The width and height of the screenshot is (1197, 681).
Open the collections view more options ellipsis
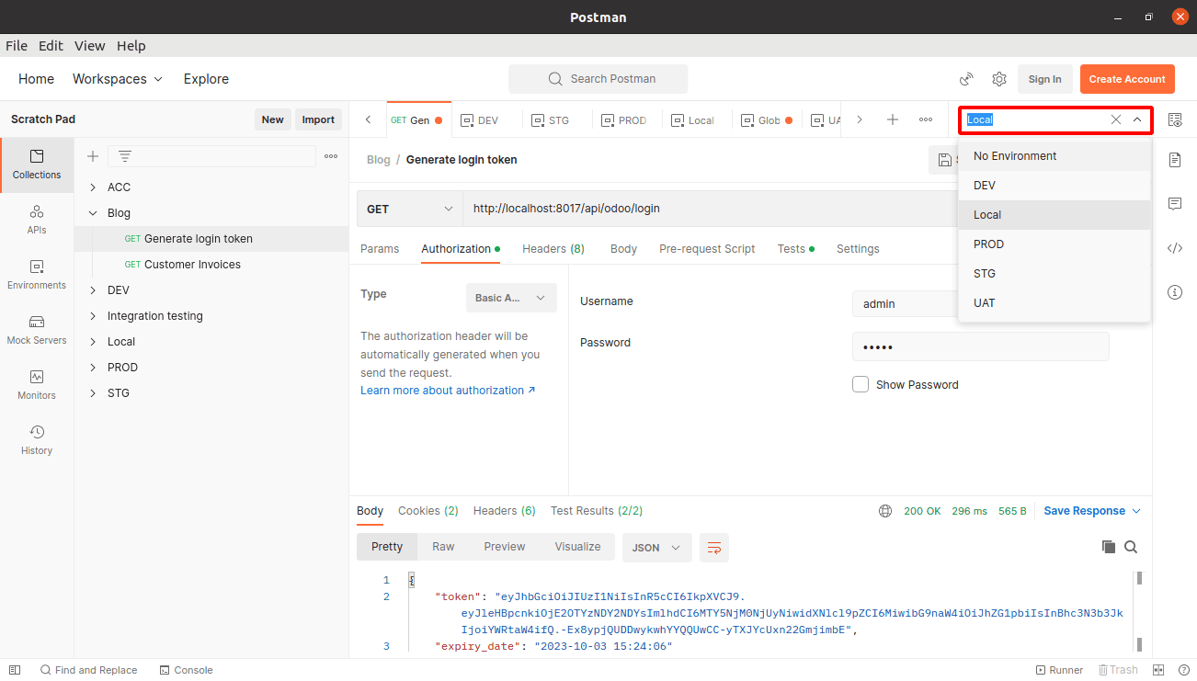(331, 156)
